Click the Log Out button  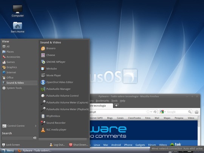(57, 145)
